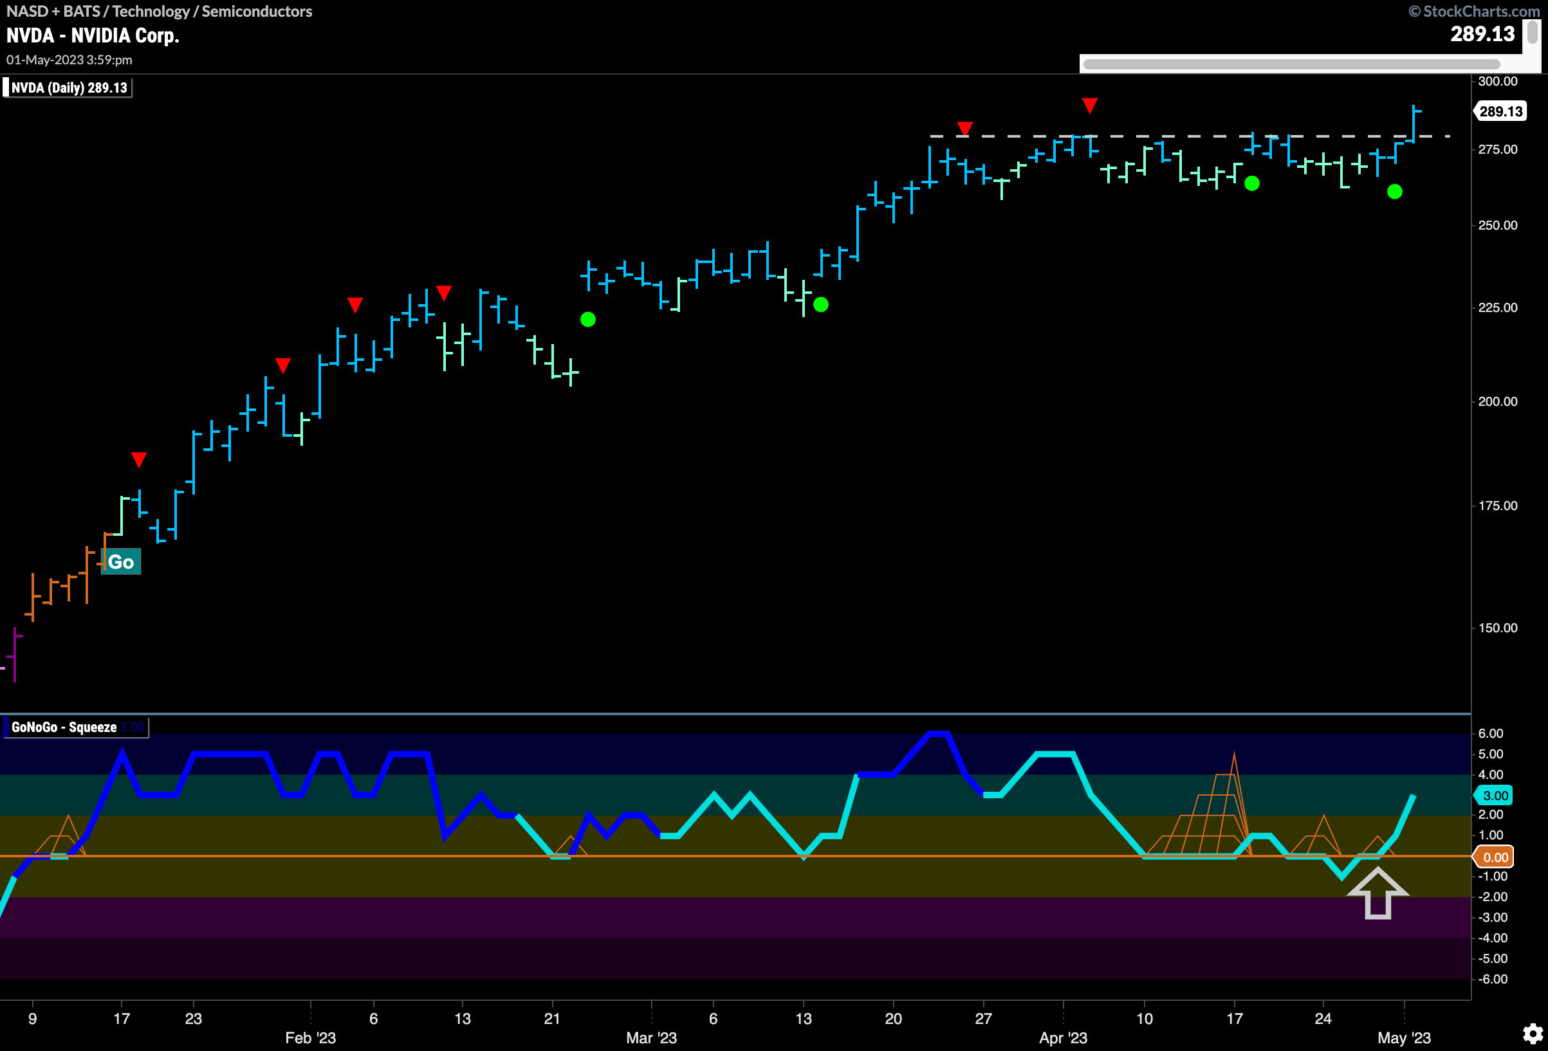
Task: Click the NVDA - NVIDIA Corp. title
Action: click(93, 35)
